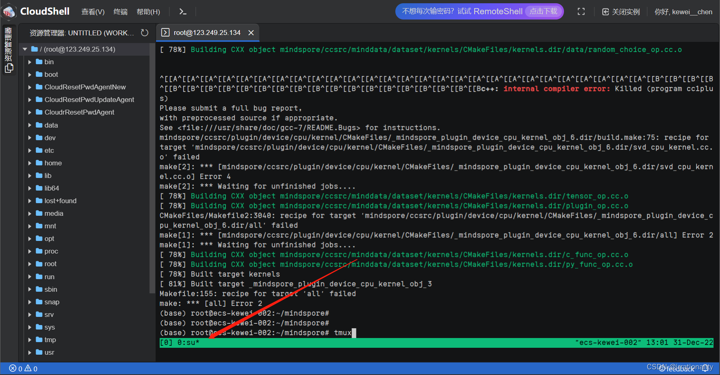Click 'make: *** [all] Error 2' line
The width and height of the screenshot is (720, 375).
211,303
